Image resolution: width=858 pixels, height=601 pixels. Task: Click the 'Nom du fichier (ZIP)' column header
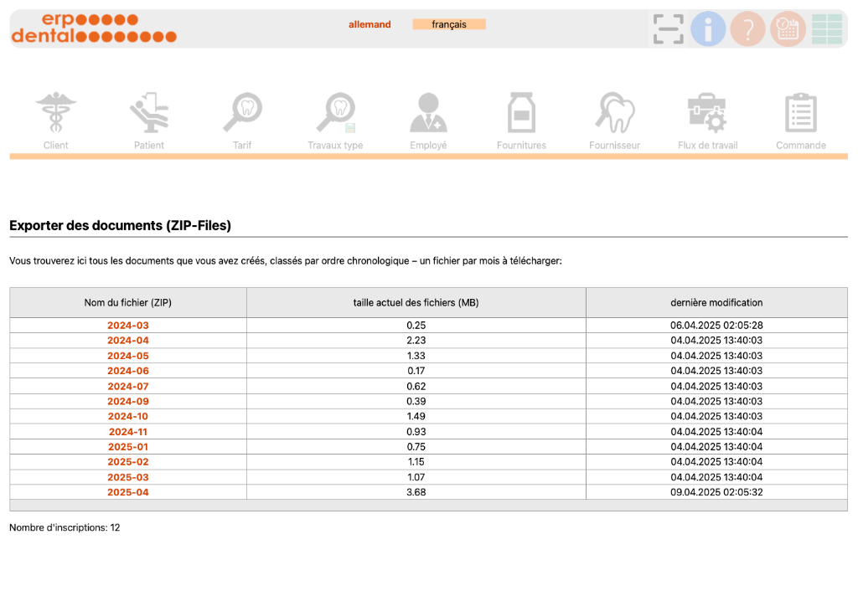(128, 302)
